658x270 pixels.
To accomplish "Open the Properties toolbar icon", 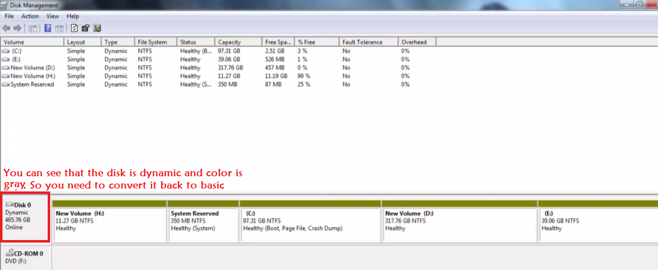I will [86, 28].
